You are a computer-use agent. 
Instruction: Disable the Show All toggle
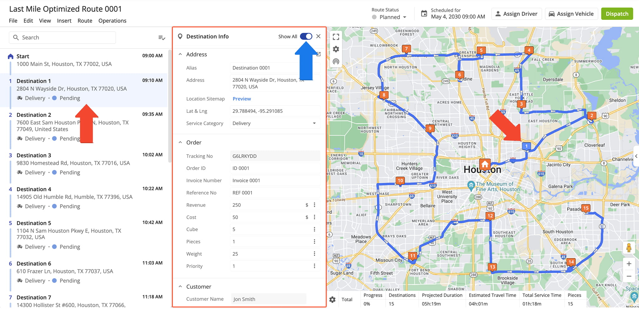click(306, 36)
